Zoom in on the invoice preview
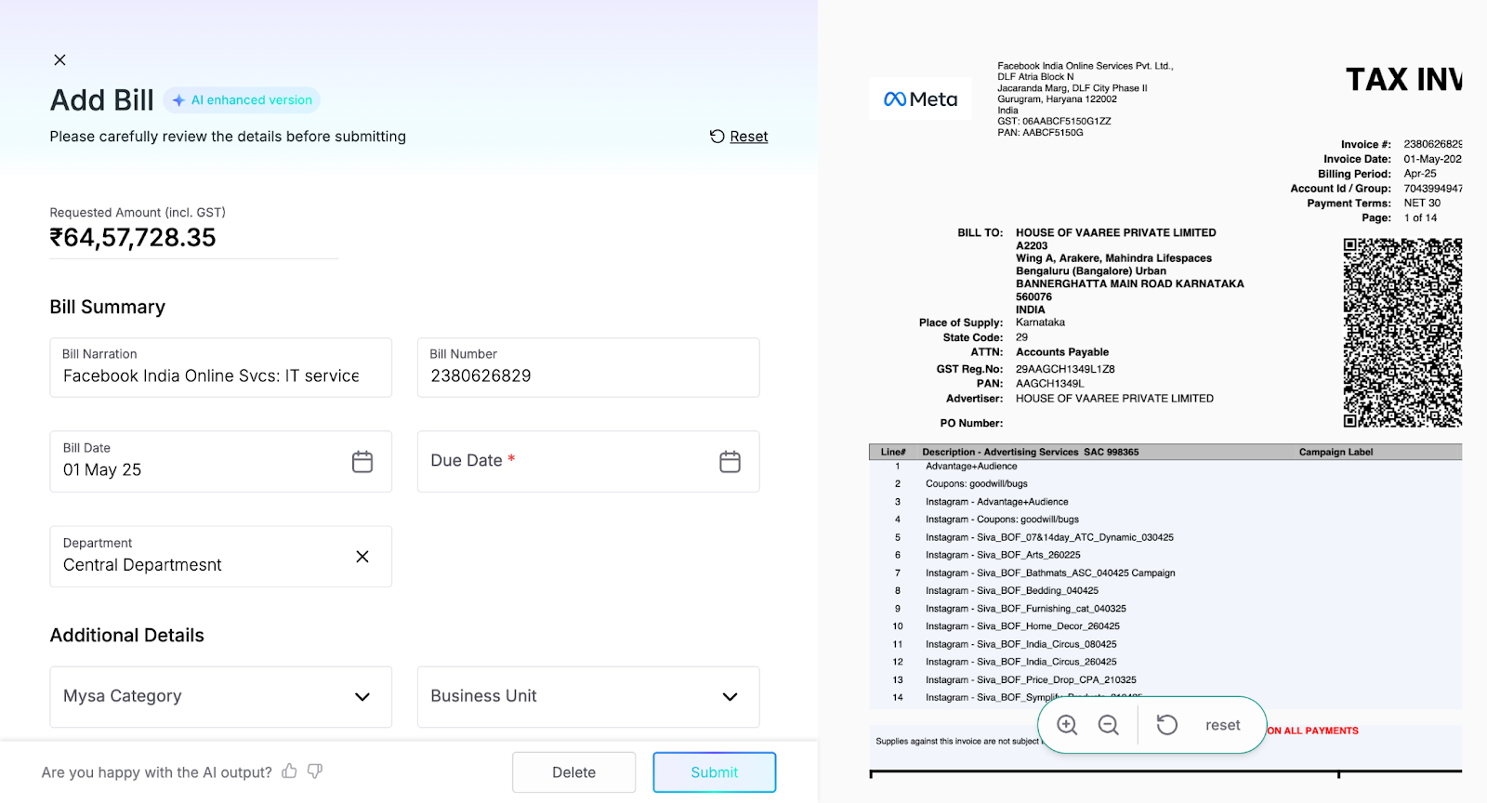 tap(1068, 725)
